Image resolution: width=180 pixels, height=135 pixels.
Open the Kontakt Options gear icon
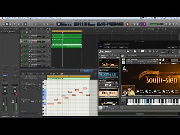pyautogui.click(x=154, y=51)
